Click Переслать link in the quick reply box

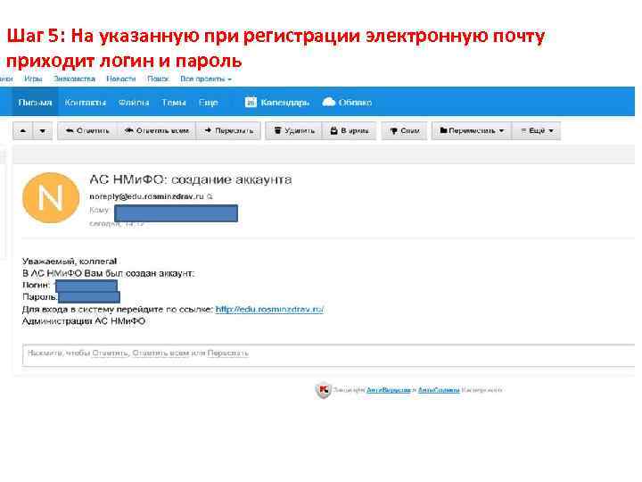(227, 353)
